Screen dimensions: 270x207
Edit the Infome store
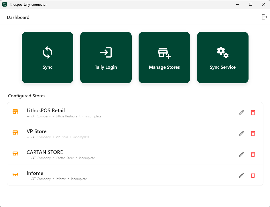pos(241,175)
